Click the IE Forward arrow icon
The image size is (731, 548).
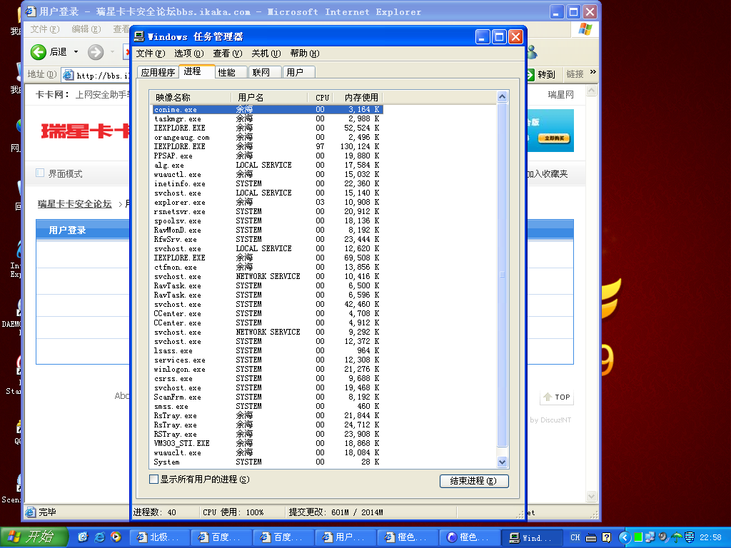pos(96,51)
